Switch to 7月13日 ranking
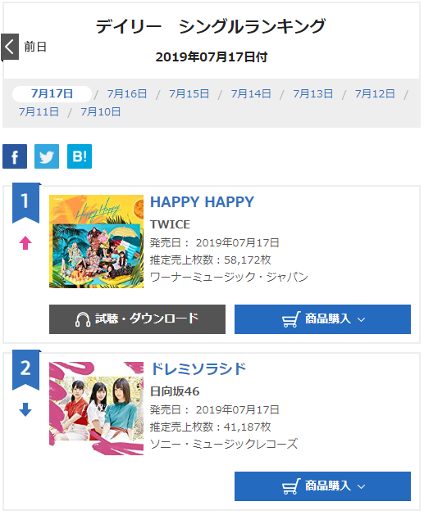 point(312,94)
